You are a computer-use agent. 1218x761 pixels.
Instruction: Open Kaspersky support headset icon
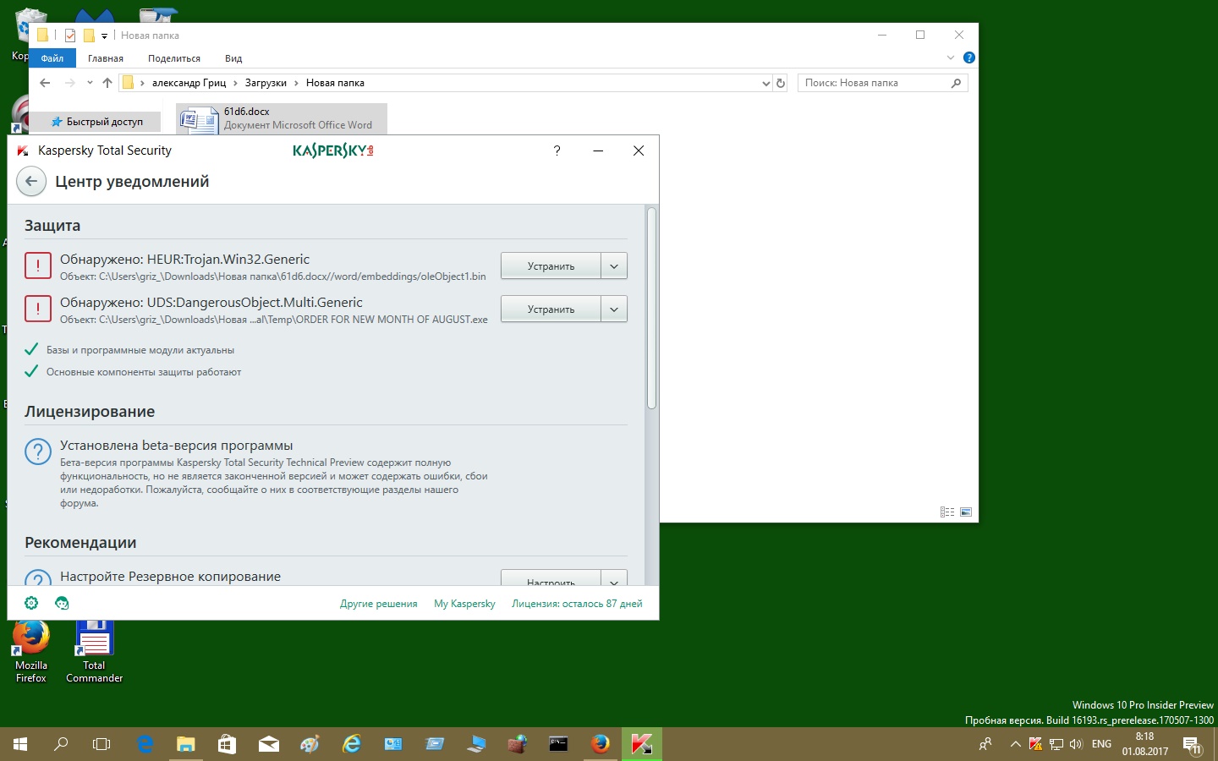pyautogui.click(x=62, y=603)
